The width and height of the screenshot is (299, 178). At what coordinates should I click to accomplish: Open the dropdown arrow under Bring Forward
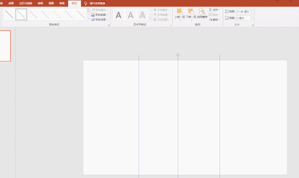(180, 20)
